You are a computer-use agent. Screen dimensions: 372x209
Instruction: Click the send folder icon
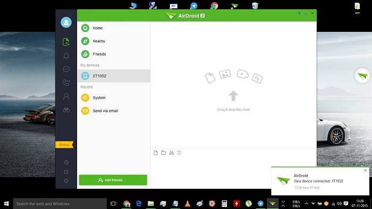point(164,153)
